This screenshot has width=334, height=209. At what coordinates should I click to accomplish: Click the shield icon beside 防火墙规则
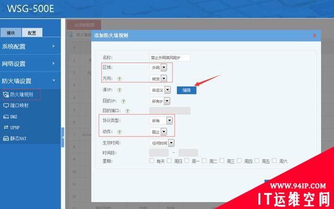click(6, 94)
